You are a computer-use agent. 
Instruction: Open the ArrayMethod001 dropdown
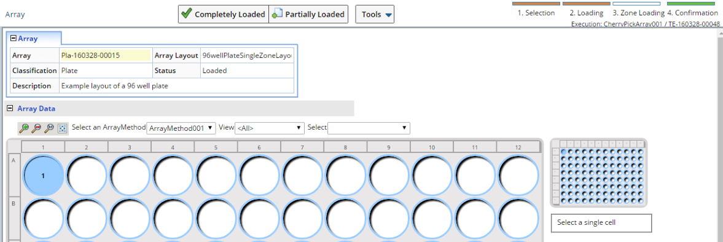click(x=181, y=128)
